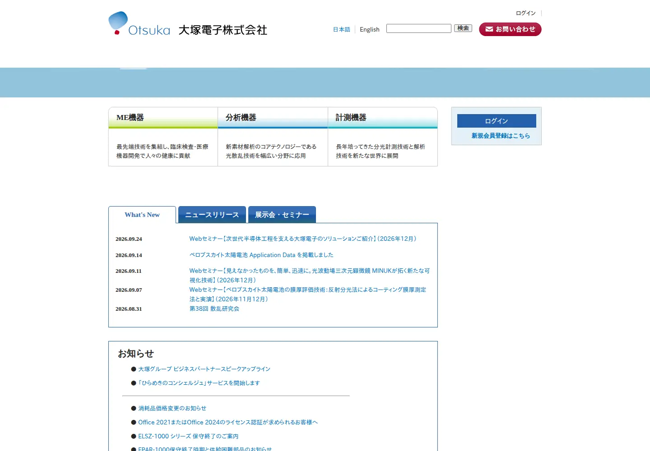Open 新規会員登録はこちら registration link
The height and width of the screenshot is (451, 650).
click(x=501, y=136)
